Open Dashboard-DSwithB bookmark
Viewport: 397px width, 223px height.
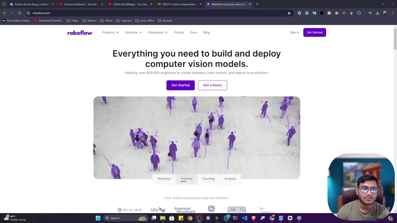tap(48, 20)
